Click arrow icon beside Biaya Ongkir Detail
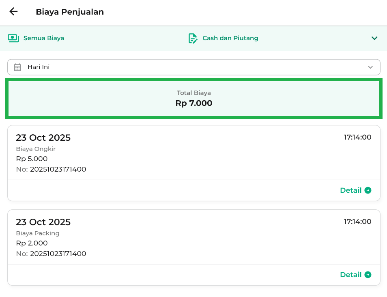Image resolution: width=387 pixels, height=297 pixels. (368, 190)
